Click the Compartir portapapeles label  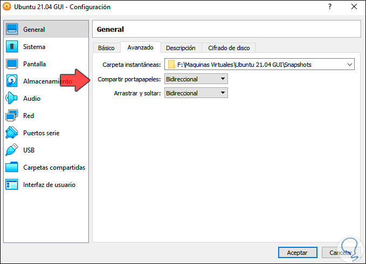(129, 79)
